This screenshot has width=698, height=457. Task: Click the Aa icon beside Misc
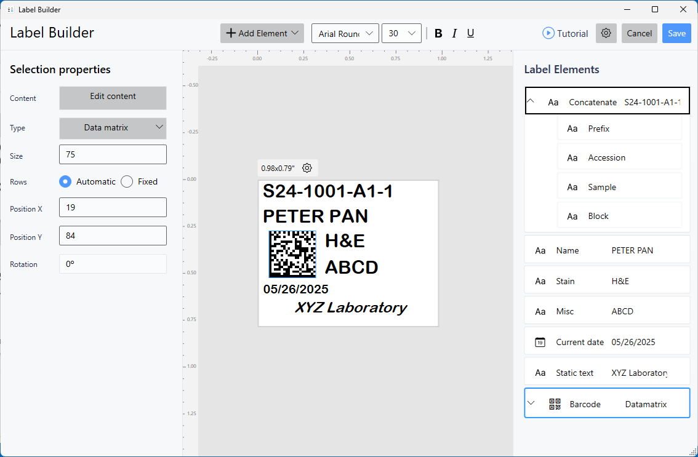pyautogui.click(x=540, y=311)
